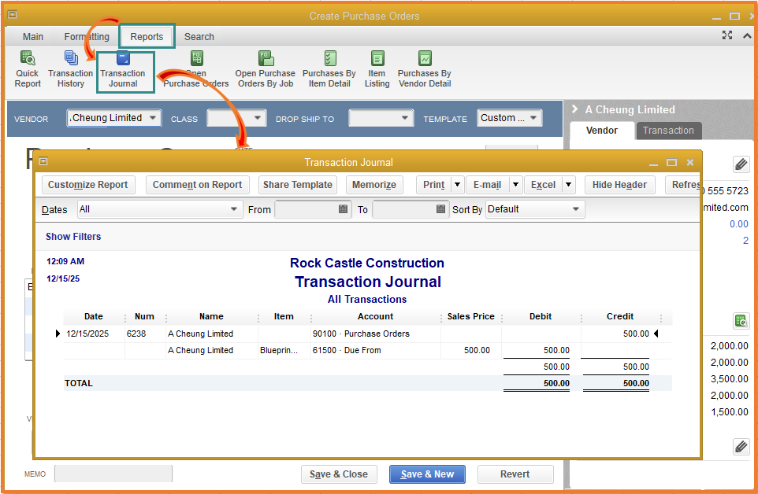Open Purchases By Item Detail report

click(329, 69)
